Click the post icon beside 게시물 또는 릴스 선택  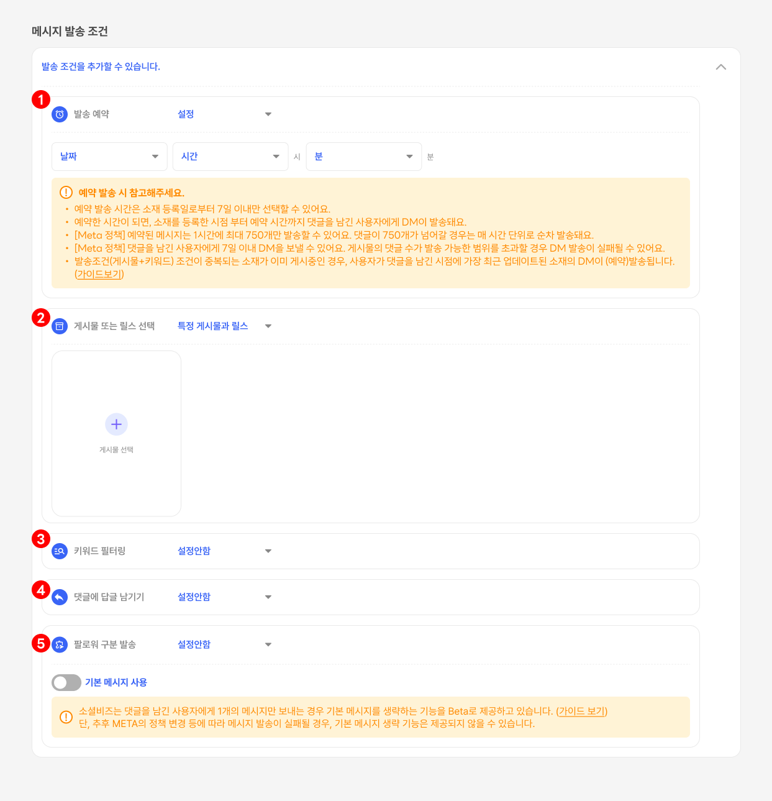pyautogui.click(x=60, y=326)
